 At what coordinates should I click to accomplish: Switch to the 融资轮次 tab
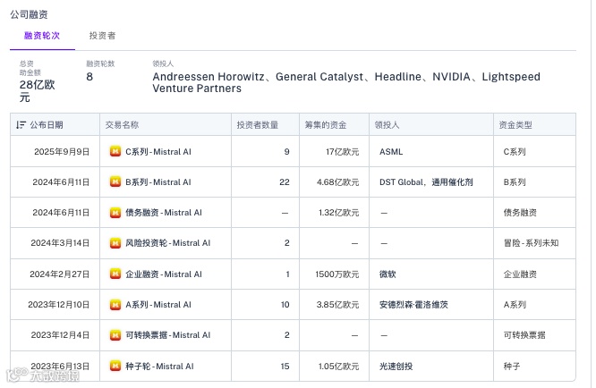tap(42, 36)
